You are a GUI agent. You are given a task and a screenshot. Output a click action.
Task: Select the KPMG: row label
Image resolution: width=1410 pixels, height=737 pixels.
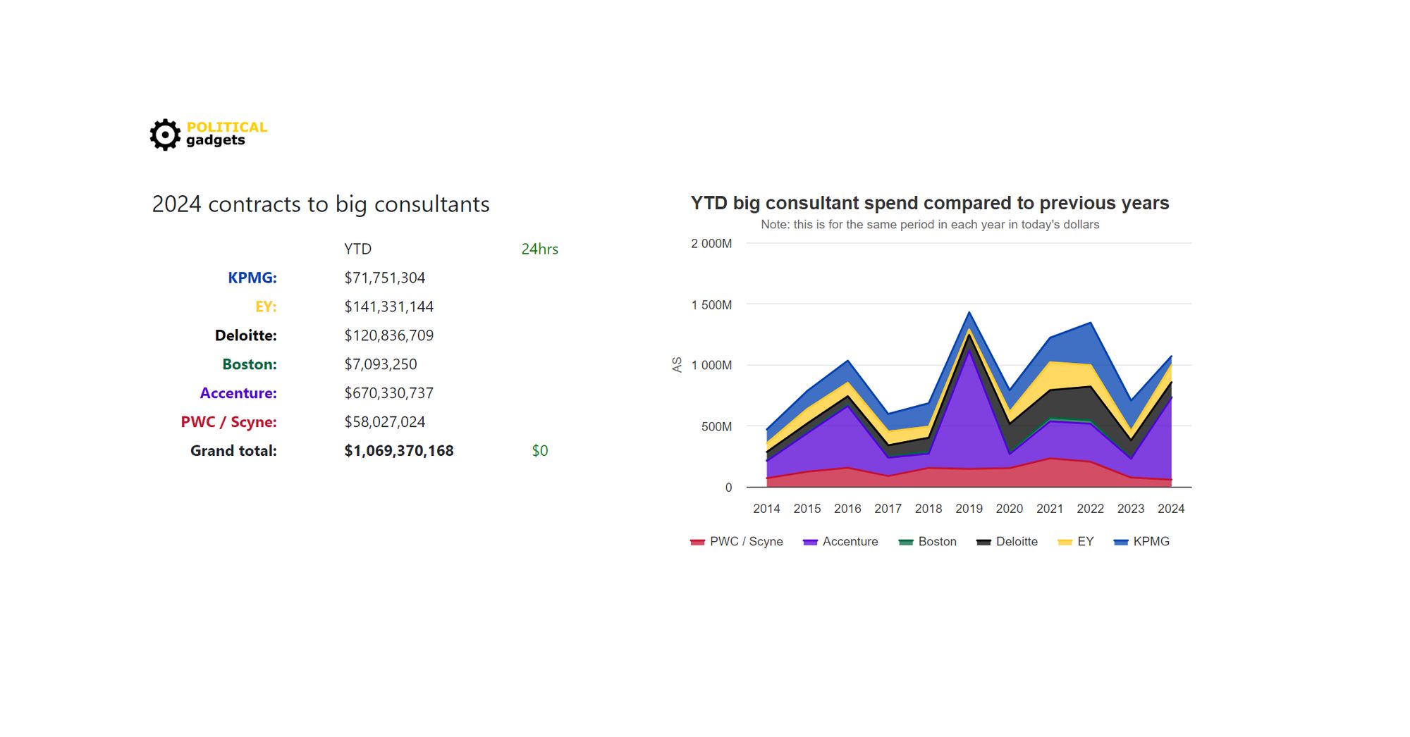pos(252,278)
